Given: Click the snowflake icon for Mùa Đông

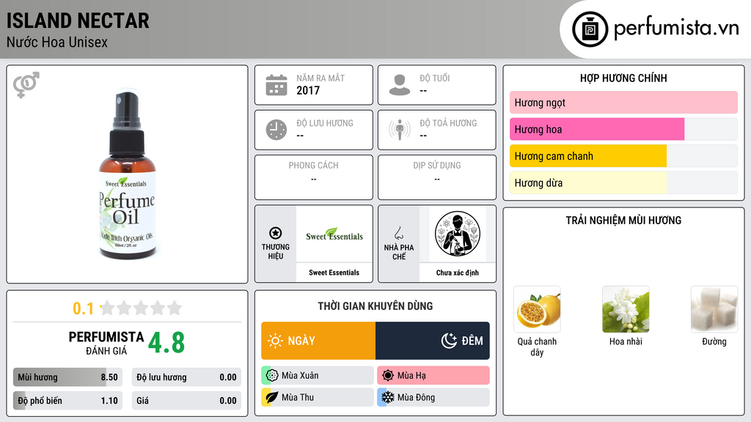Looking at the screenshot, I should click(388, 397).
